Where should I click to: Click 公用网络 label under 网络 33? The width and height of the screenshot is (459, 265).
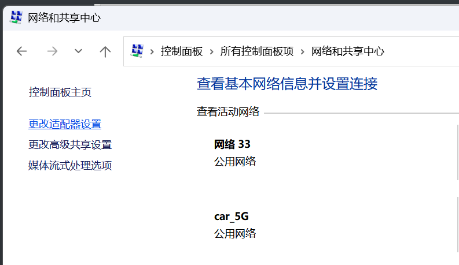pos(235,162)
